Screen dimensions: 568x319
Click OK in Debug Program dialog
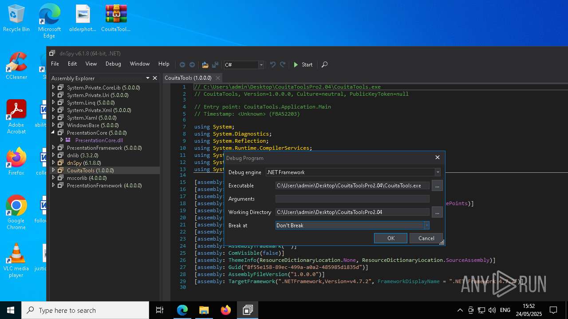(x=390, y=238)
